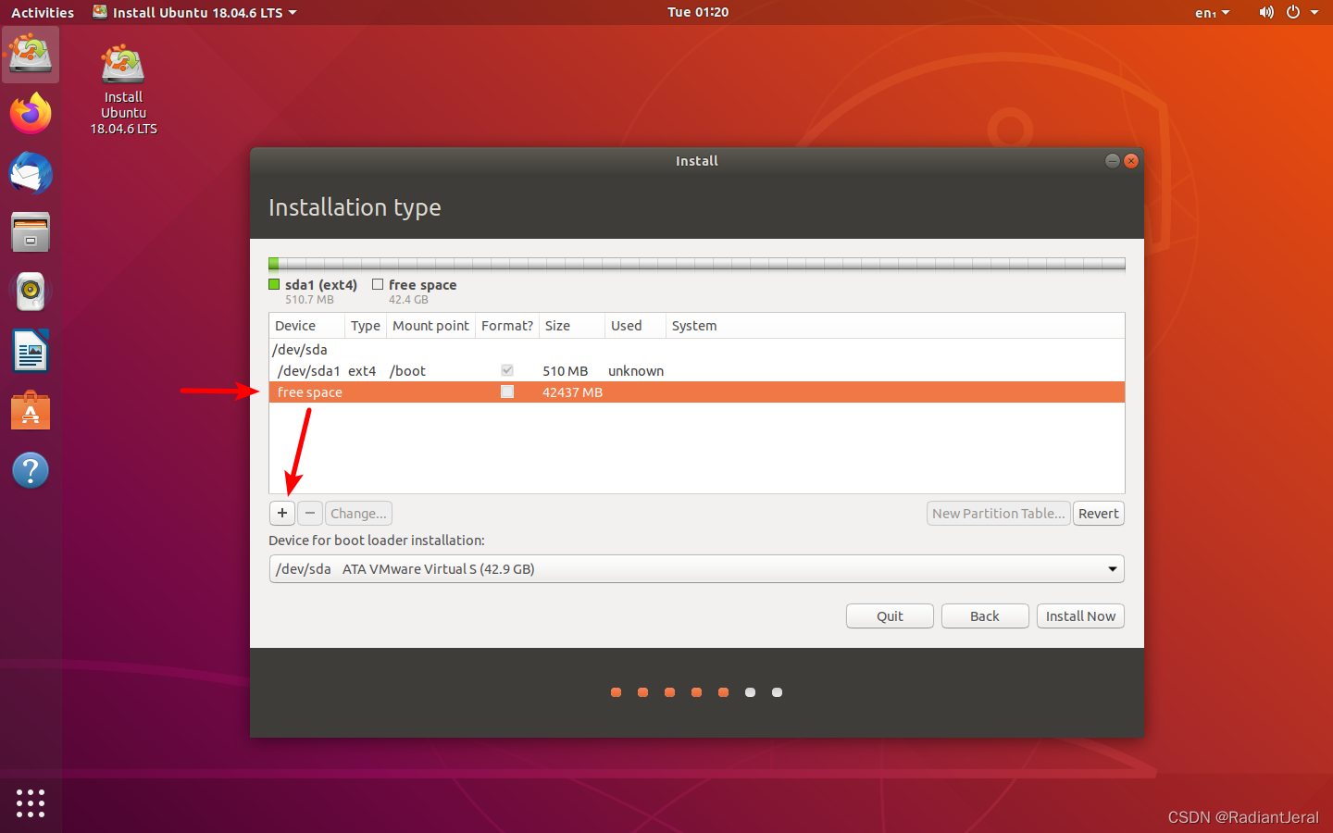Click green sda1 segment in partition bar

274,264
